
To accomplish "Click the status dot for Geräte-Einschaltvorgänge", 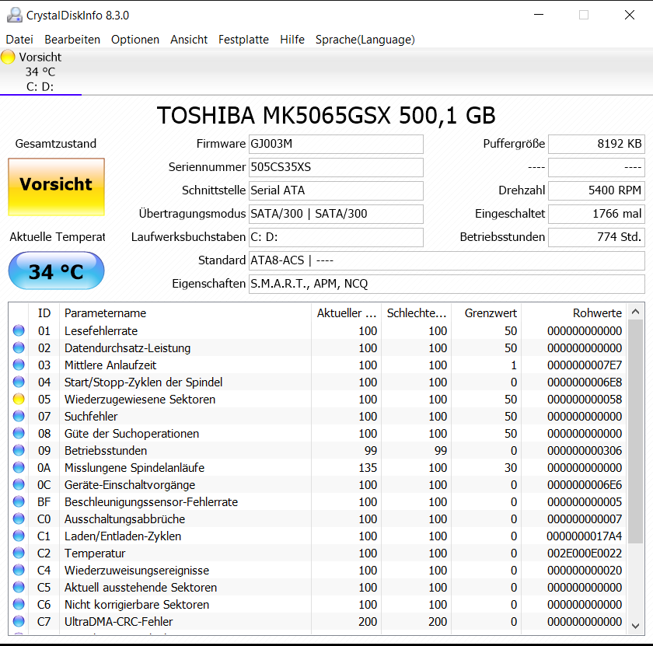I will [x=19, y=484].
